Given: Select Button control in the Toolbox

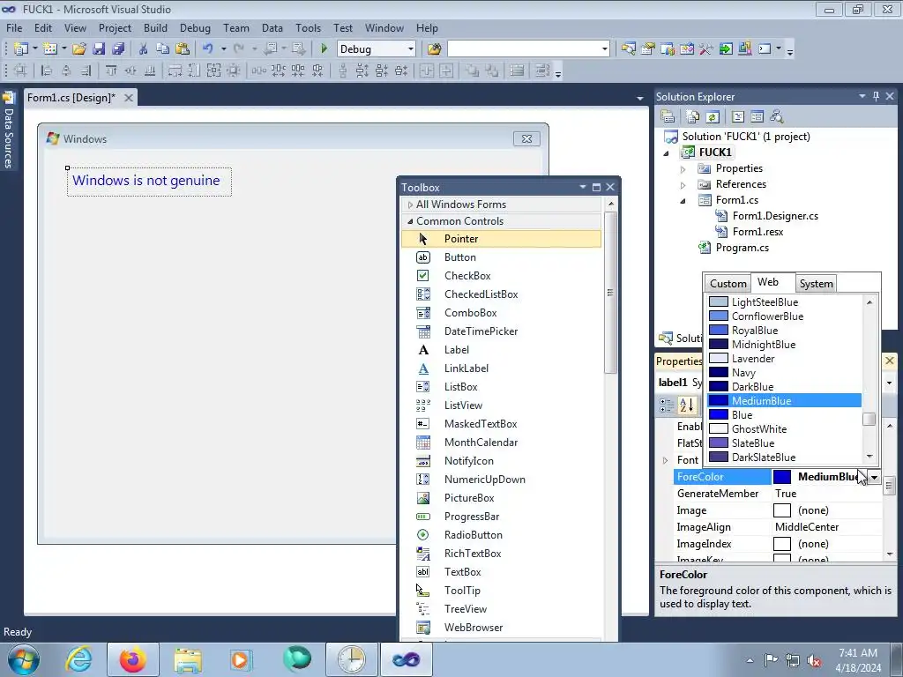Looking at the screenshot, I should tap(501, 257).
